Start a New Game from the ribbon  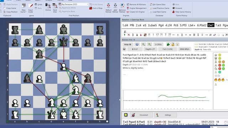point(24,8)
